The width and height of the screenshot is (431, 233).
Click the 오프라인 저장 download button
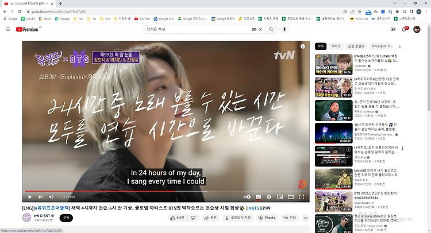click(238, 218)
